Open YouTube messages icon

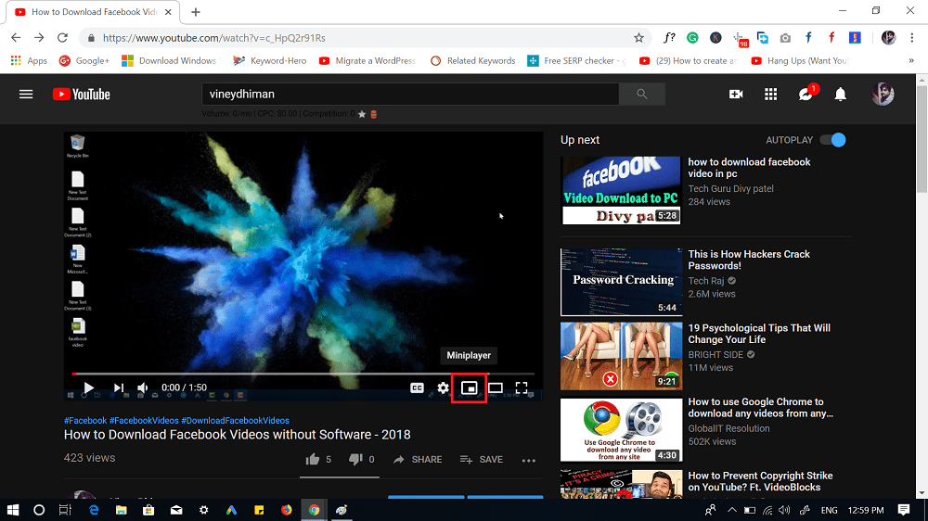806,94
